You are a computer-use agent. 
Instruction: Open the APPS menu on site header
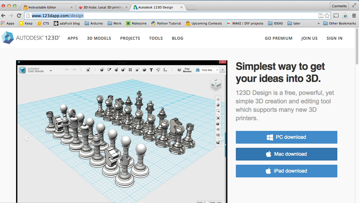pos(73,38)
